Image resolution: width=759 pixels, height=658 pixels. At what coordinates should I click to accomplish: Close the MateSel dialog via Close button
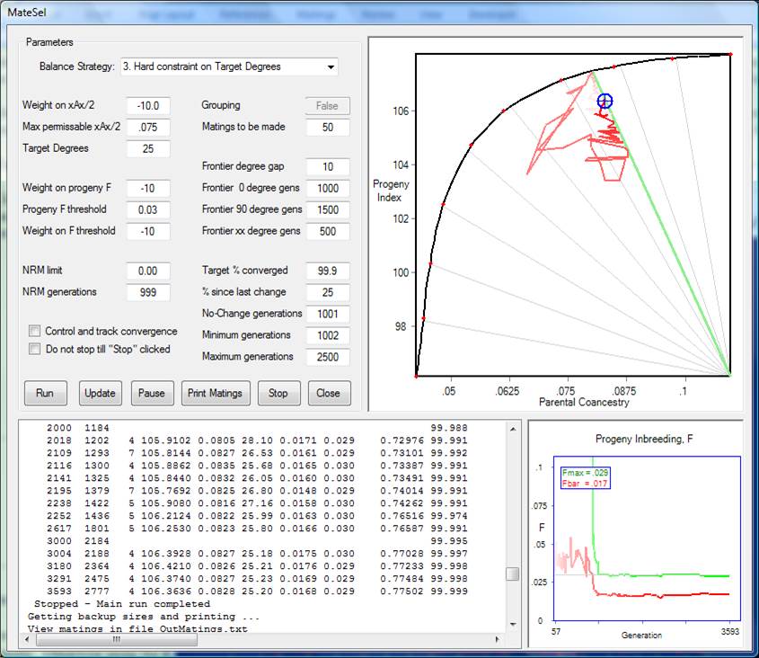tap(329, 393)
